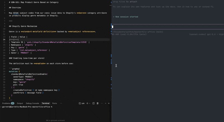The height and width of the screenshot is (122, 224).
Task: Click line number 14 in the gutter
Action: pyautogui.click(x=4, y=40)
